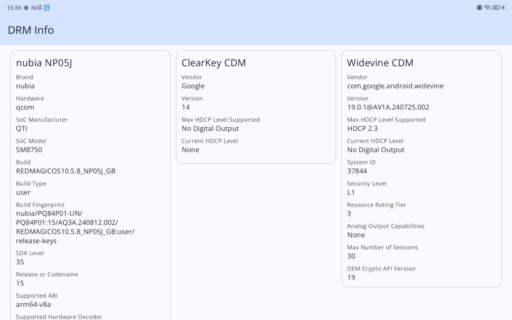Select the vendor com.google.android.widevine
This screenshot has height=320, width=512.
396,86
